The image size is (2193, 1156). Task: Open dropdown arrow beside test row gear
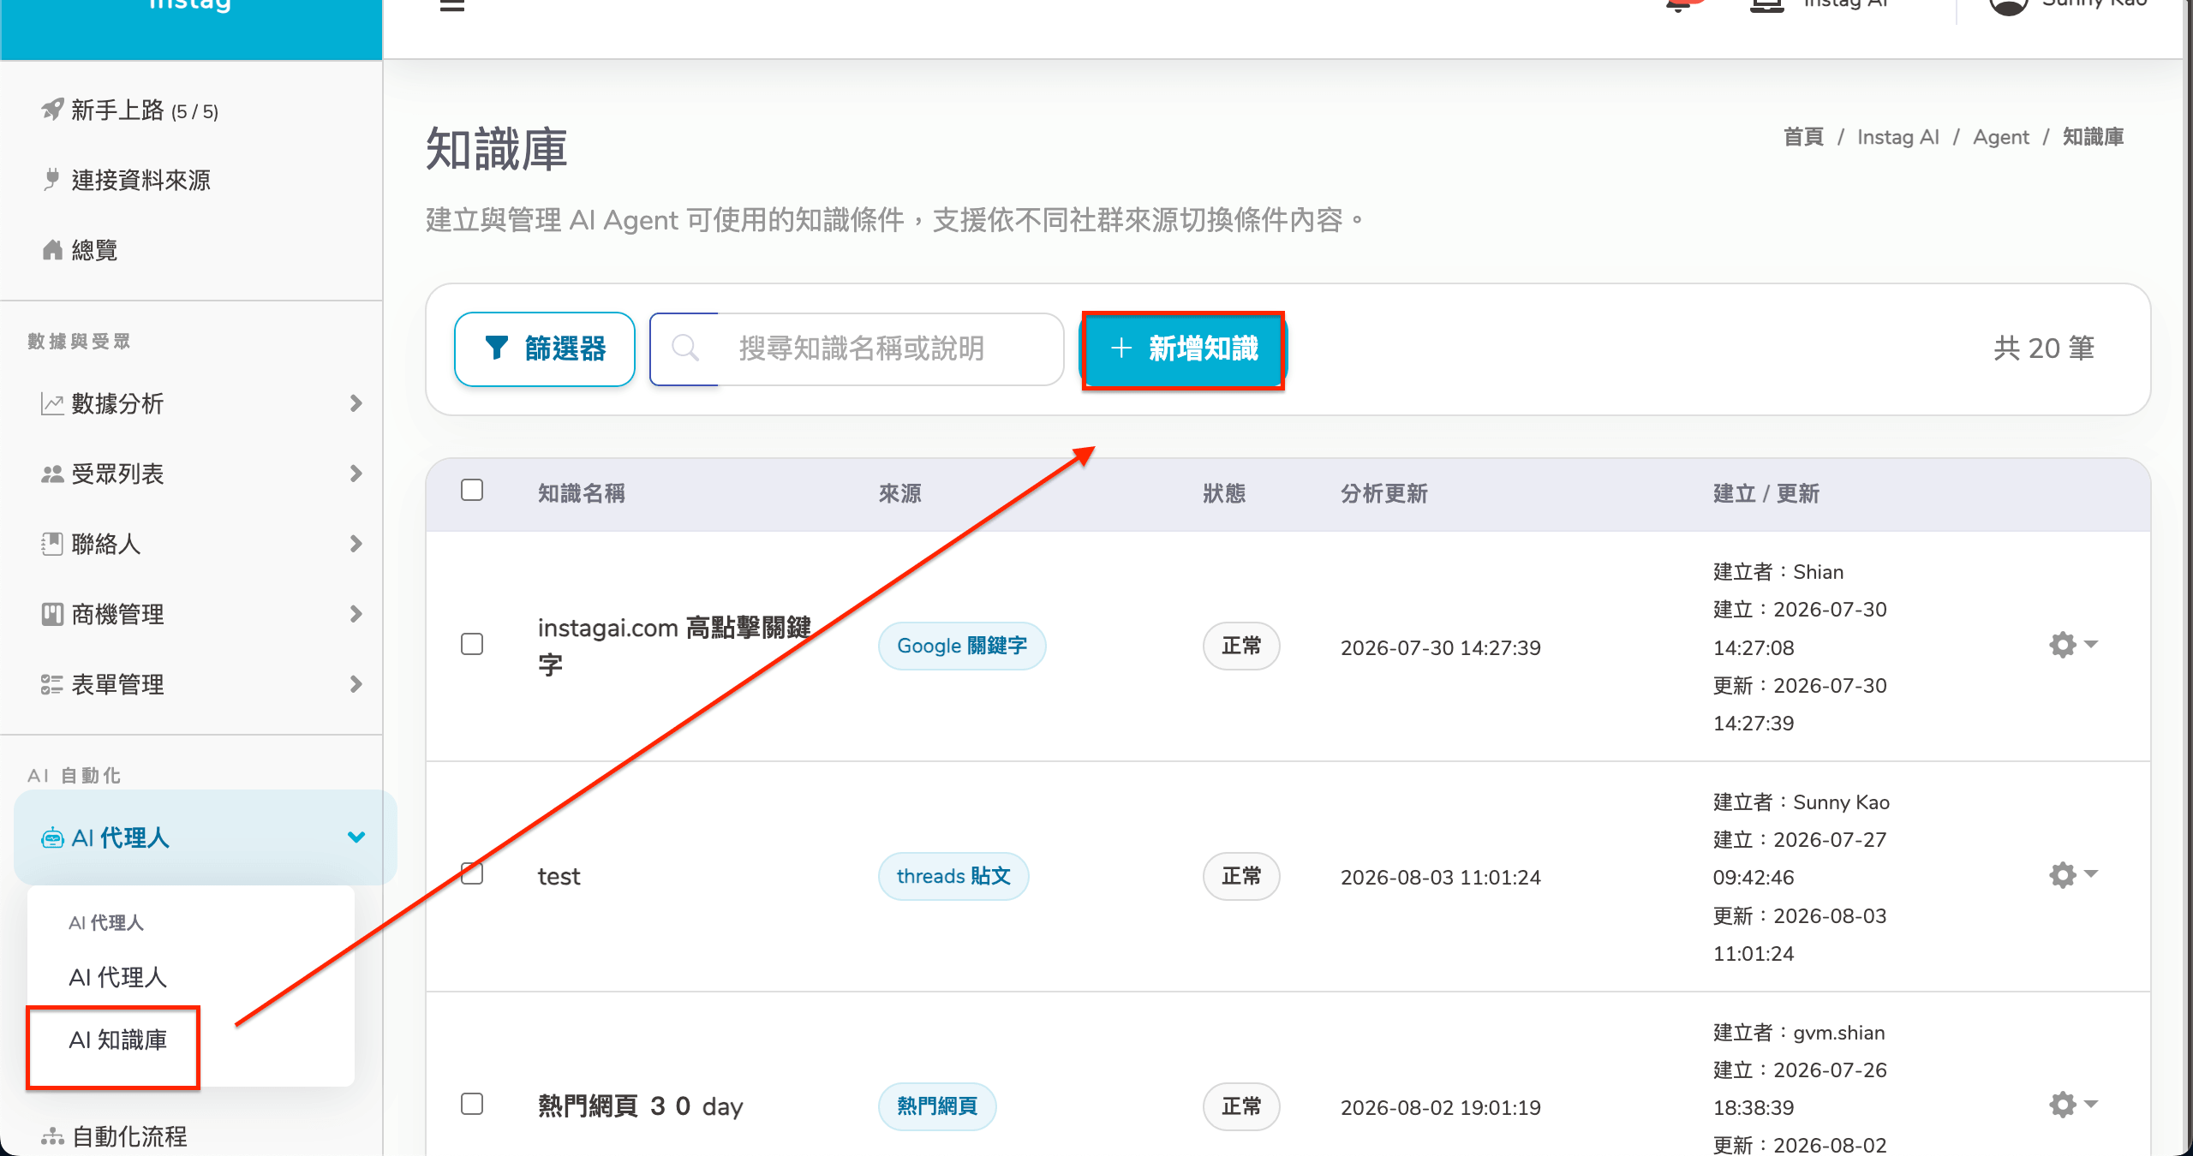click(x=2091, y=874)
